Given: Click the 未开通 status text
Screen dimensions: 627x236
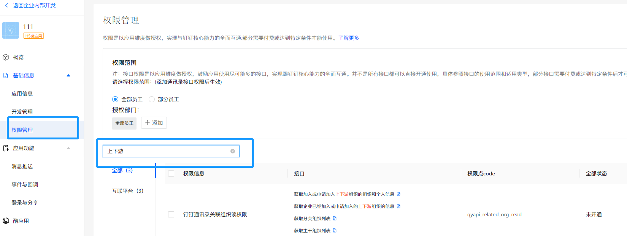Looking at the screenshot, I should click(594, 214).
